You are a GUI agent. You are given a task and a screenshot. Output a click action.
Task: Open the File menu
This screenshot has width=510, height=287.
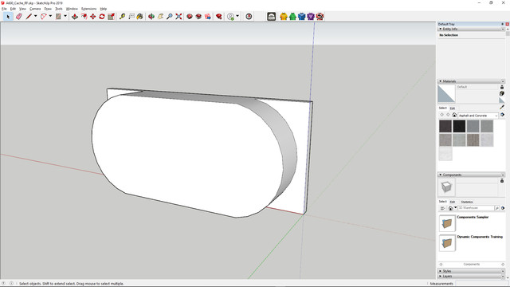pos(4,9)
